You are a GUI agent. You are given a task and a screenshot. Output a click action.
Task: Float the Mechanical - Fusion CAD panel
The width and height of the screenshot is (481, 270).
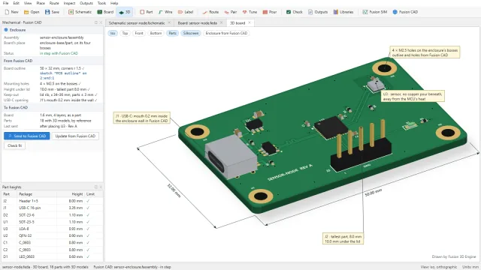coord(96,22)
